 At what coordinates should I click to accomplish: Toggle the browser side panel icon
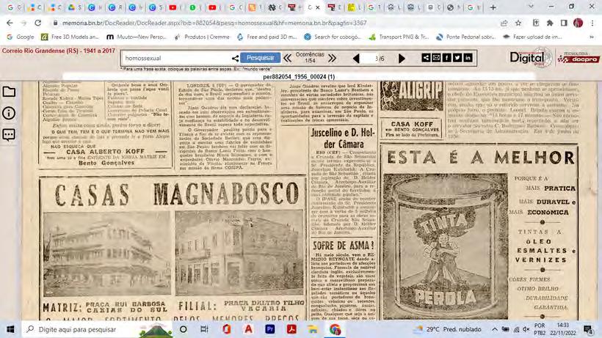pos(564,23)
